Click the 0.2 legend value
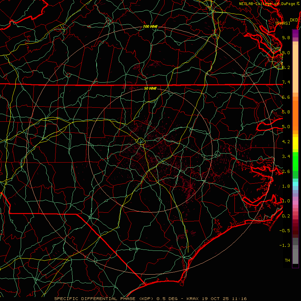This screenshot has height=301, width=301. tap(286, 216)
